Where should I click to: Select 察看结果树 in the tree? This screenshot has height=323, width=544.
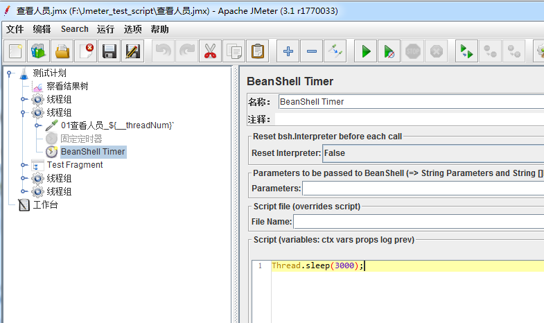point(67,86)
